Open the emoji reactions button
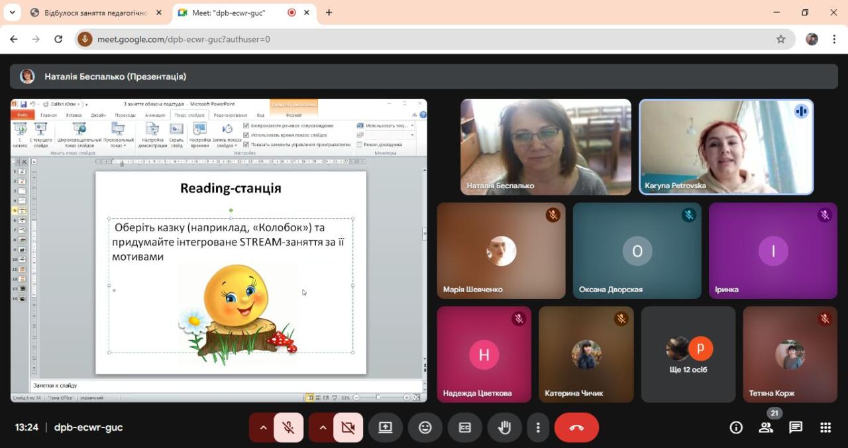The height and width of the screenshot is (448, 848). 425,427
